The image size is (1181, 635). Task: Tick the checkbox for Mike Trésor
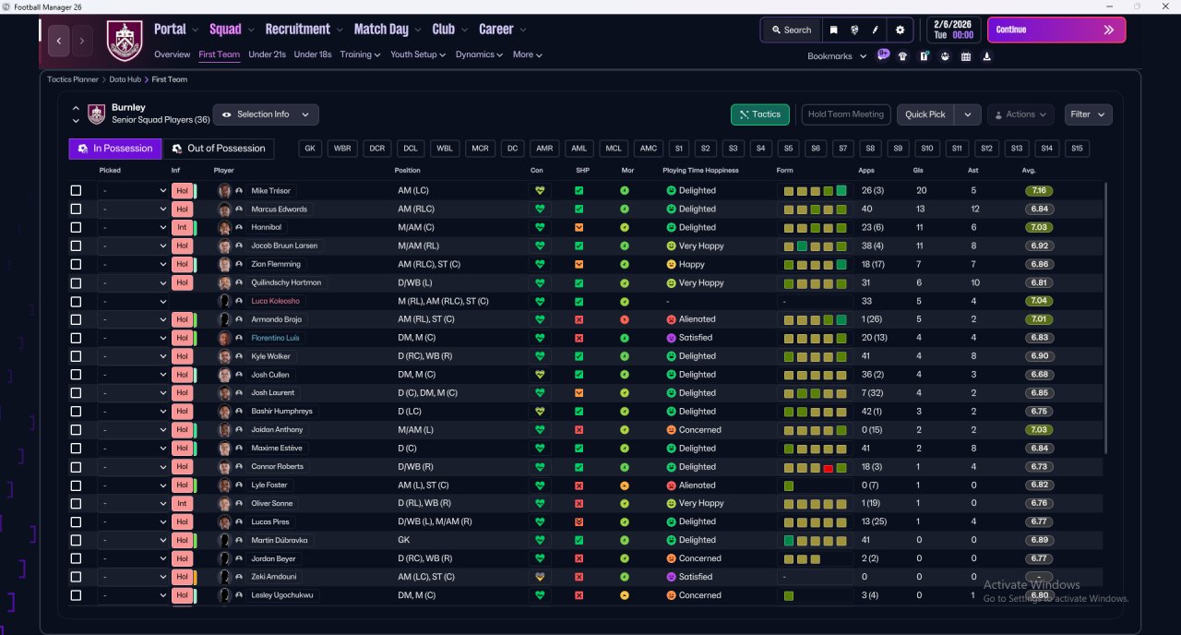pyautogui.click(x=76, y=191)
